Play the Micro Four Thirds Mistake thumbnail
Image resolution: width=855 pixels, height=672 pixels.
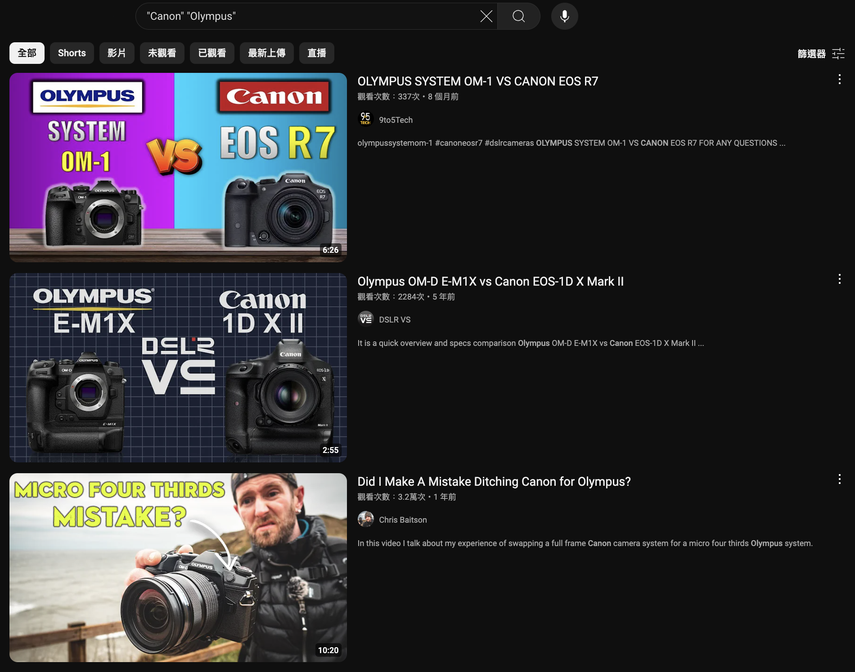(x=178, y=567)
